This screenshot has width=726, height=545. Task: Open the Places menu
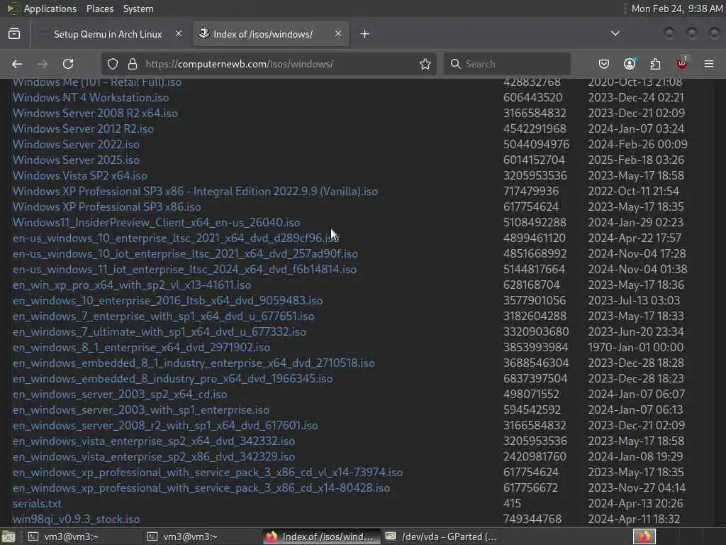(x=100, y=9)
